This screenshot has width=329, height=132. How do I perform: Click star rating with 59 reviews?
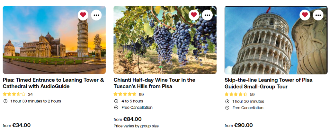pyautogui.click(x=236, y=94)
